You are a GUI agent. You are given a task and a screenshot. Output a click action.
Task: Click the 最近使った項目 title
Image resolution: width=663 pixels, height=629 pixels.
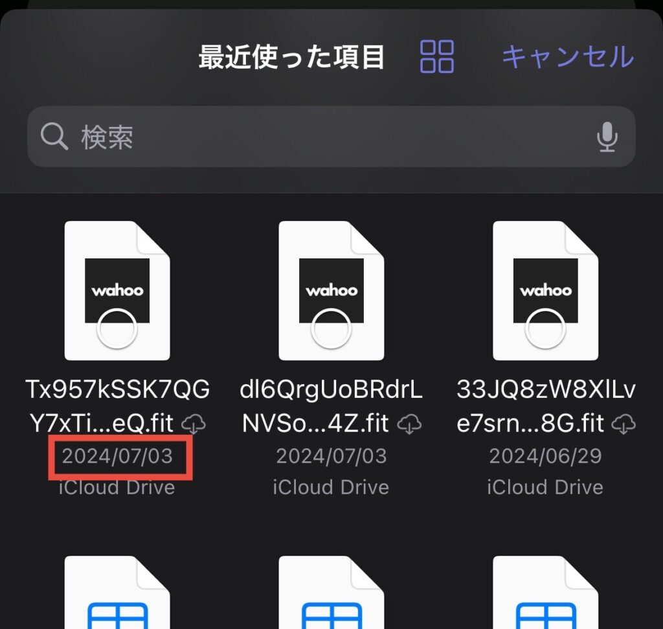click(x=292, y=57)
